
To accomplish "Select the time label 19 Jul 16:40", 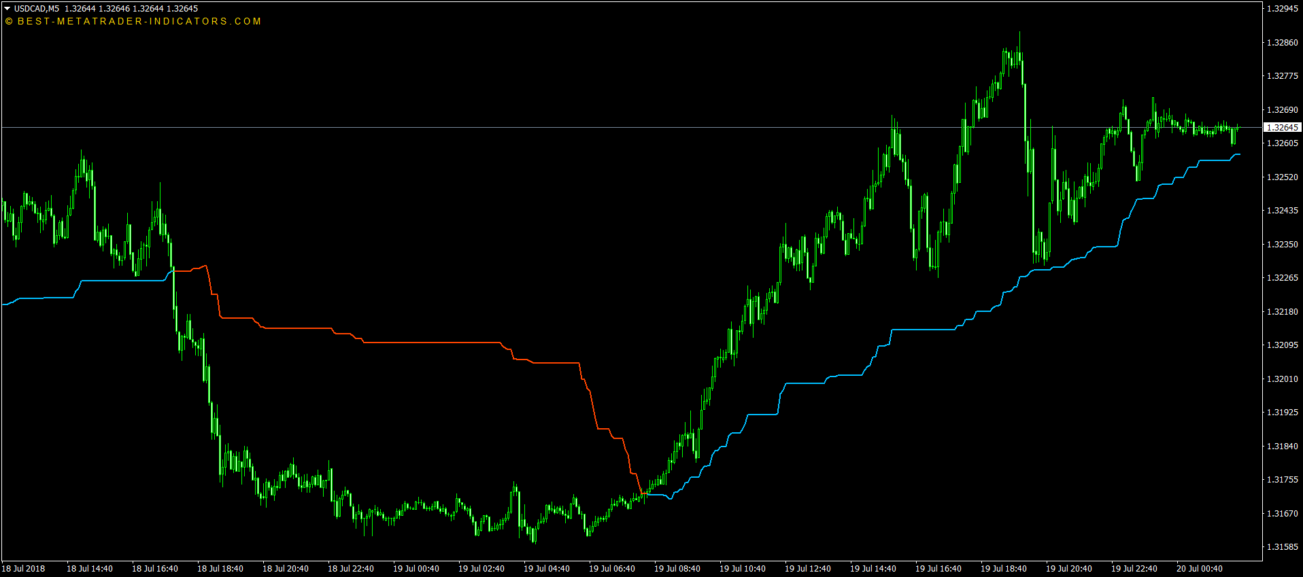I will click(938, 569).
